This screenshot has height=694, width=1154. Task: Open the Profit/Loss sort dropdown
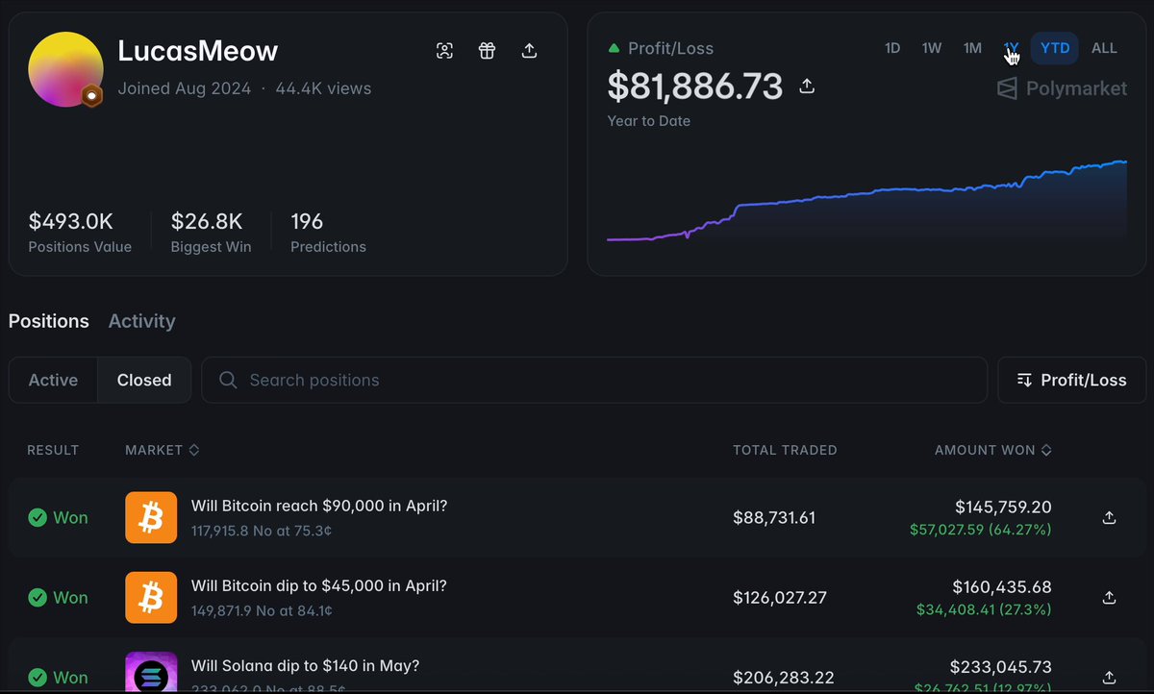click(1071, 380)
